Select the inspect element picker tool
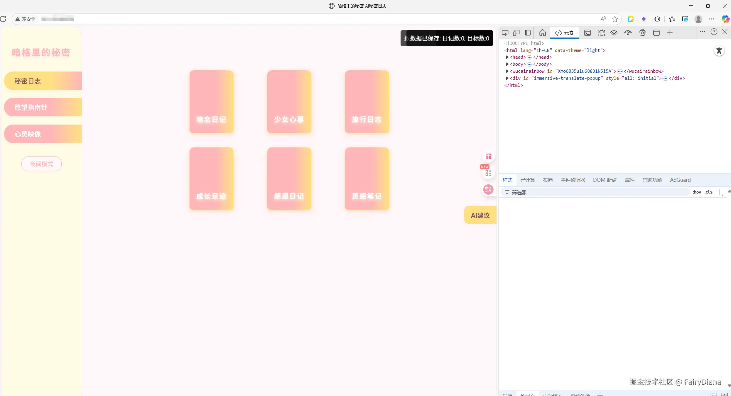Image resolution: width=731 pixels, height=396 pixels. click(x=505, y=33)
